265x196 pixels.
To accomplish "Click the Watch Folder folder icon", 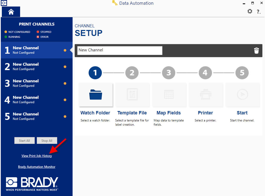I will [x=96, y=95].
